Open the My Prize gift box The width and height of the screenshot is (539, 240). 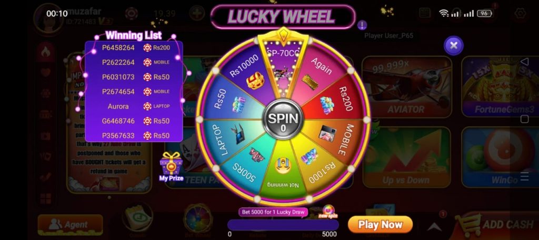tap(171, 166)
